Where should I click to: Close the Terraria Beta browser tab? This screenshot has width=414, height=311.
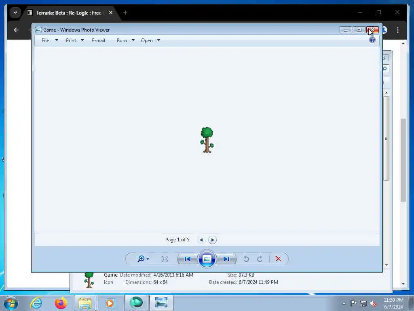[x=111, y=13]
